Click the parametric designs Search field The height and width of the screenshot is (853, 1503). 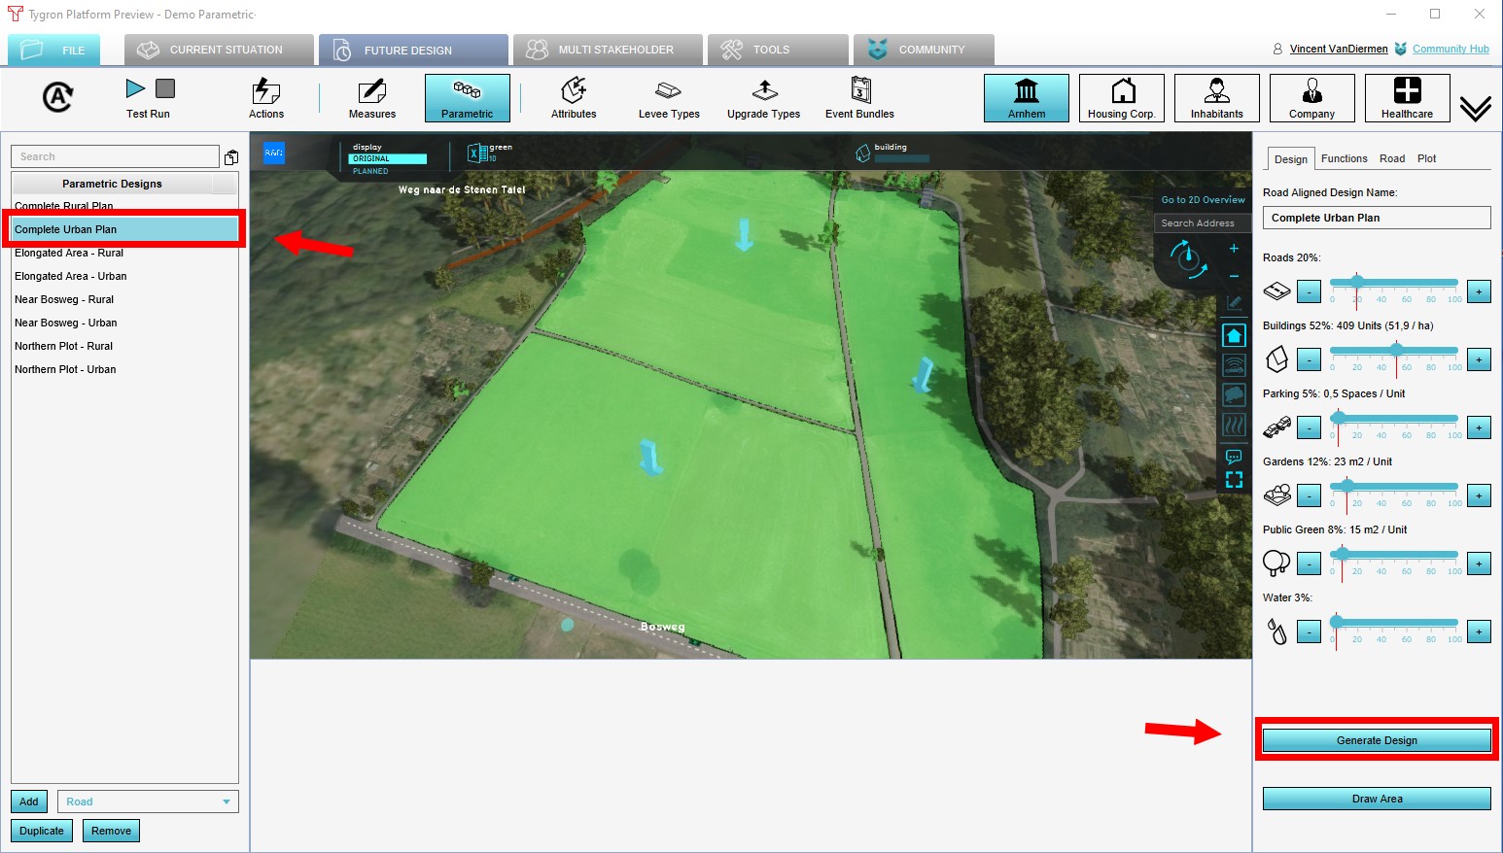pyautogui.click(x=115, y=156)
